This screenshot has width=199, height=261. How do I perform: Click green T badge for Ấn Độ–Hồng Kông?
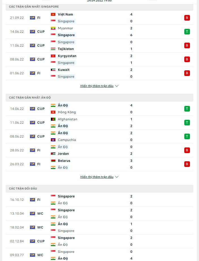pos(187,109)
